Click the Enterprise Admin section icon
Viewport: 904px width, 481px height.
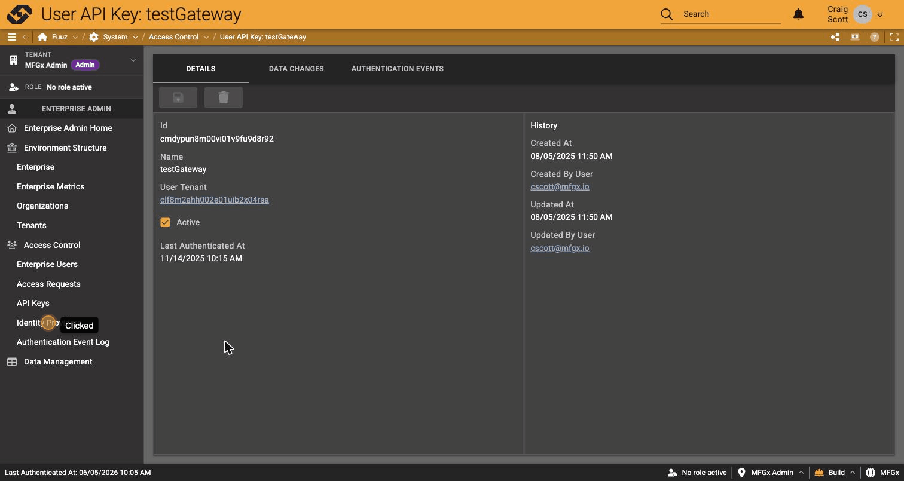(12, 109)
